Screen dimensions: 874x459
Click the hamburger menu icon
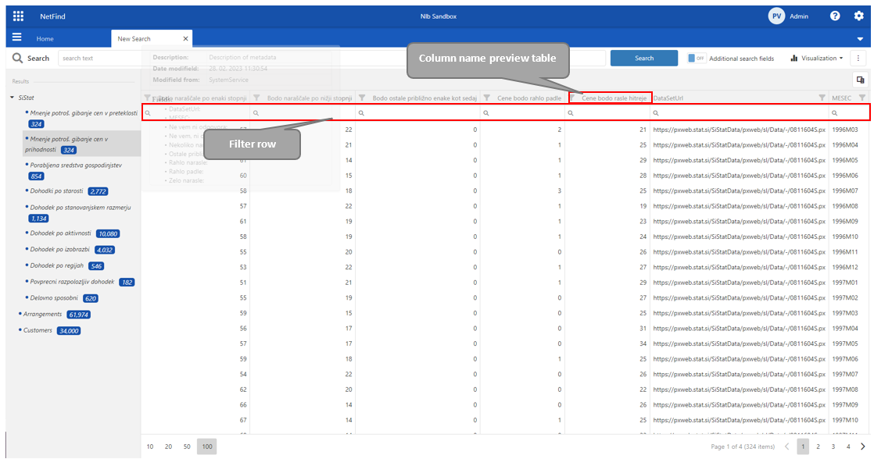click(16, 37)
